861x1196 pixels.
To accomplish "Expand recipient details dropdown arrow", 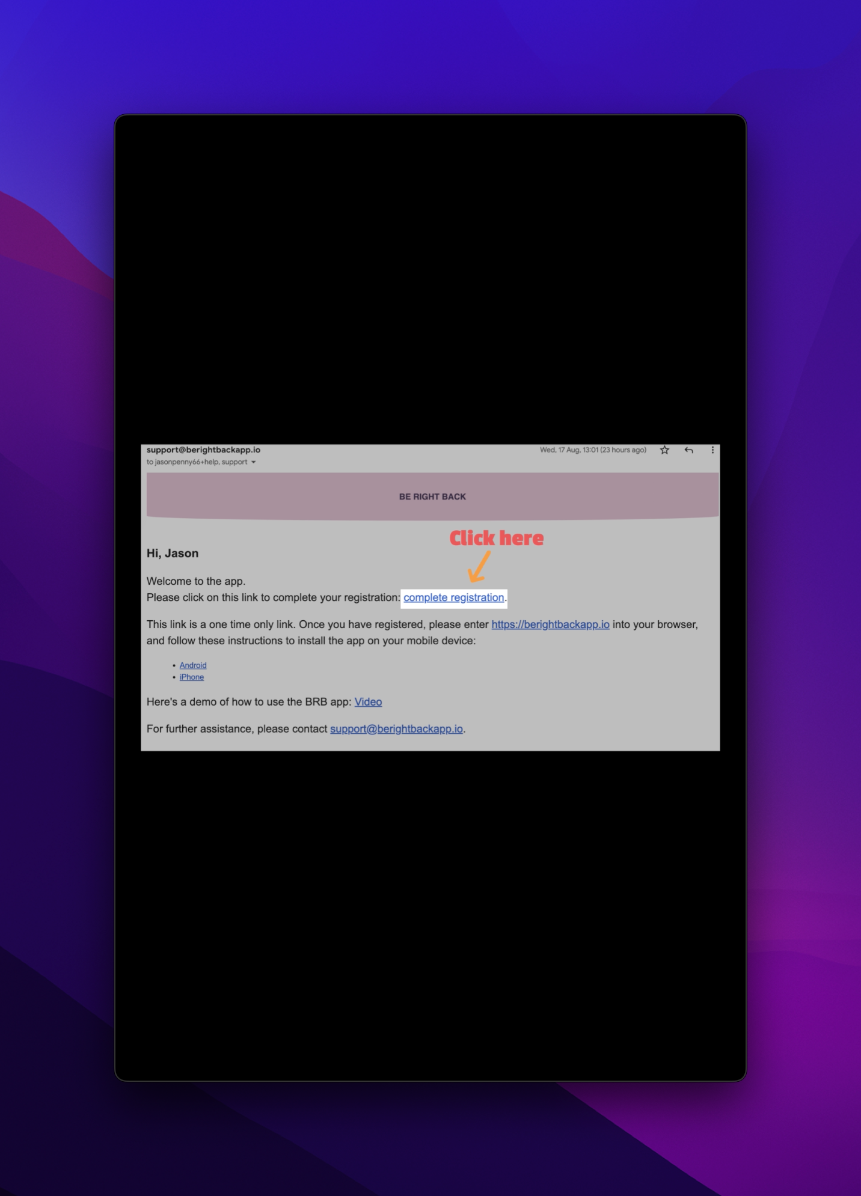I will click(x=254, y=462).
